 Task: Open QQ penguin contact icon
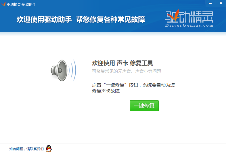(x=49, y=148)
